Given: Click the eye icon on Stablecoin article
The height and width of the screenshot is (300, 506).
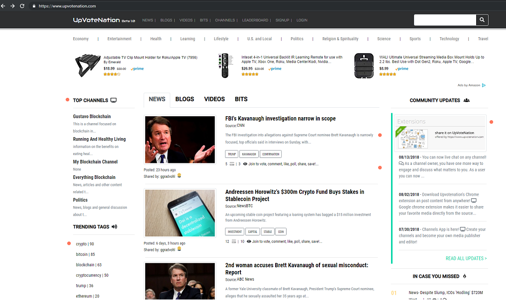Looking at the screenshot, I should 249,241.
